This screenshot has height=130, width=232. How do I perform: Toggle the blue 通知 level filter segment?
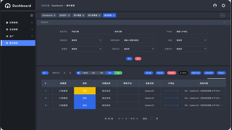(x=110, y=73)
